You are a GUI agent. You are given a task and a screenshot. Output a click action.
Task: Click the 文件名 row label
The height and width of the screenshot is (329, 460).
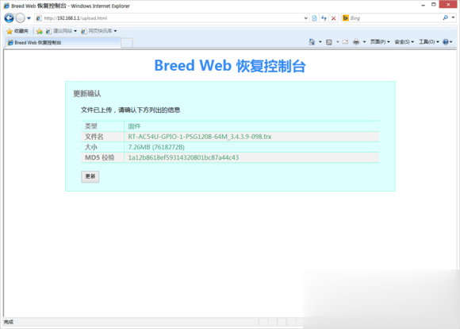point(94,137)
